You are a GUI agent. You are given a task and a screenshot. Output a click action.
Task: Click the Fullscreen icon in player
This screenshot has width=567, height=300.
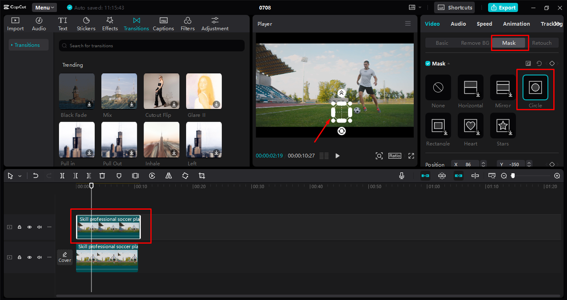pyautogui.click(x=411, y=156)
